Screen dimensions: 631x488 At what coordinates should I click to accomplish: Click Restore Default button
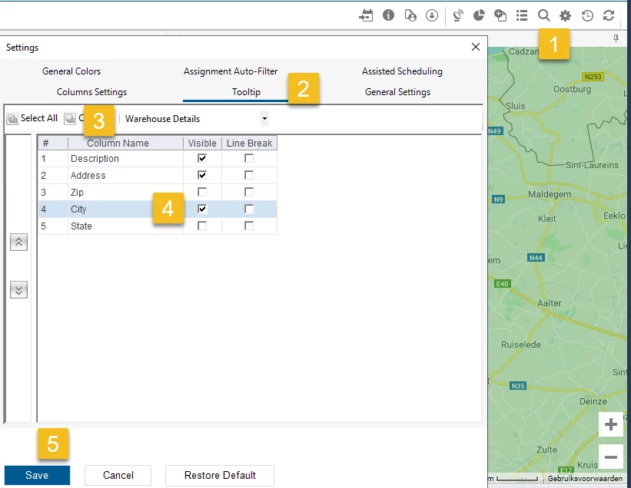click(219, 475)
